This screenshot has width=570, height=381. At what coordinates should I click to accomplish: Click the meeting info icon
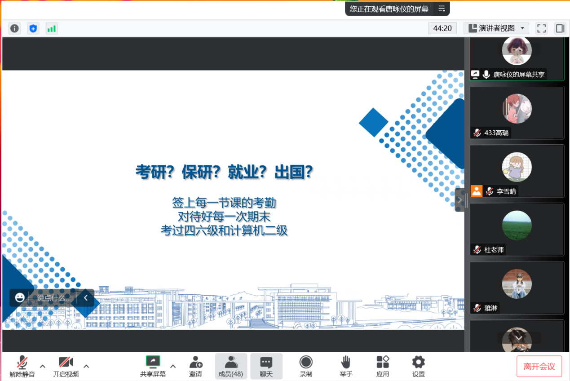click(x=15, y=28)
